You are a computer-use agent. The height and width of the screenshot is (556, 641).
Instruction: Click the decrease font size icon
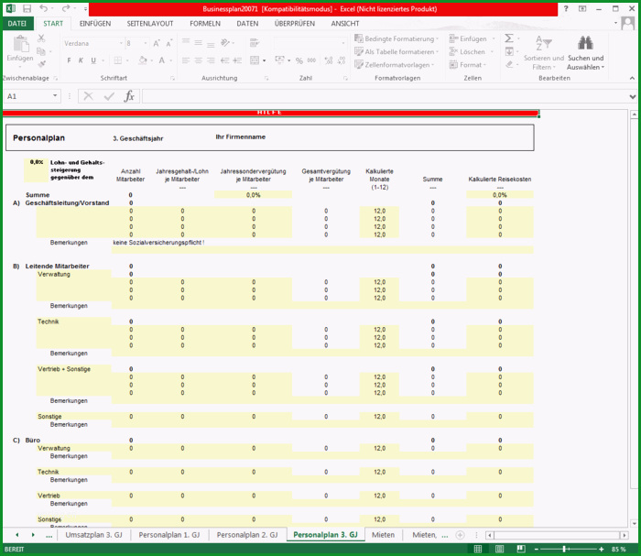168,43
